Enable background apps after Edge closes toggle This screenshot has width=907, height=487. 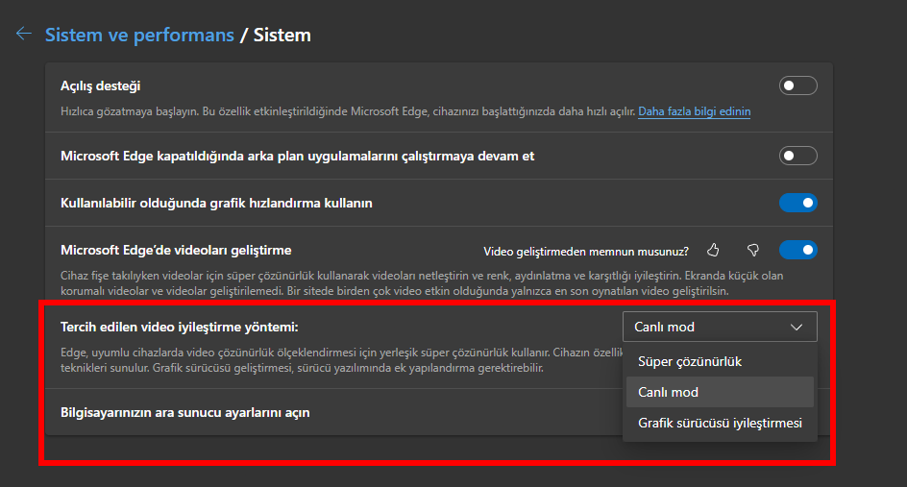click(x=797, y=156)
